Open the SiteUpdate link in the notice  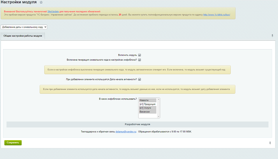53,11
